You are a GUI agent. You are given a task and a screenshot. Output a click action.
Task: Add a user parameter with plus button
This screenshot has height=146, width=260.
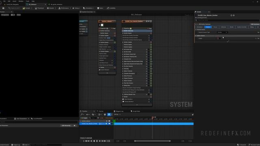pyautogui.click(x=75, y=126)
